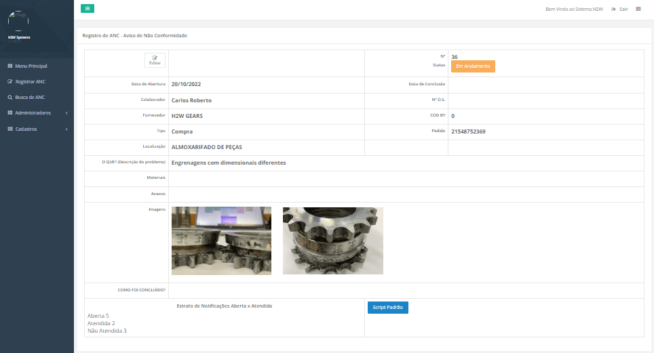Click Estrato de Notificações heading
654x353 pixels.
coord(225,306)
